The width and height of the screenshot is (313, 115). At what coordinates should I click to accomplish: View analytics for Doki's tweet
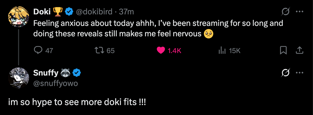(222, 50)
